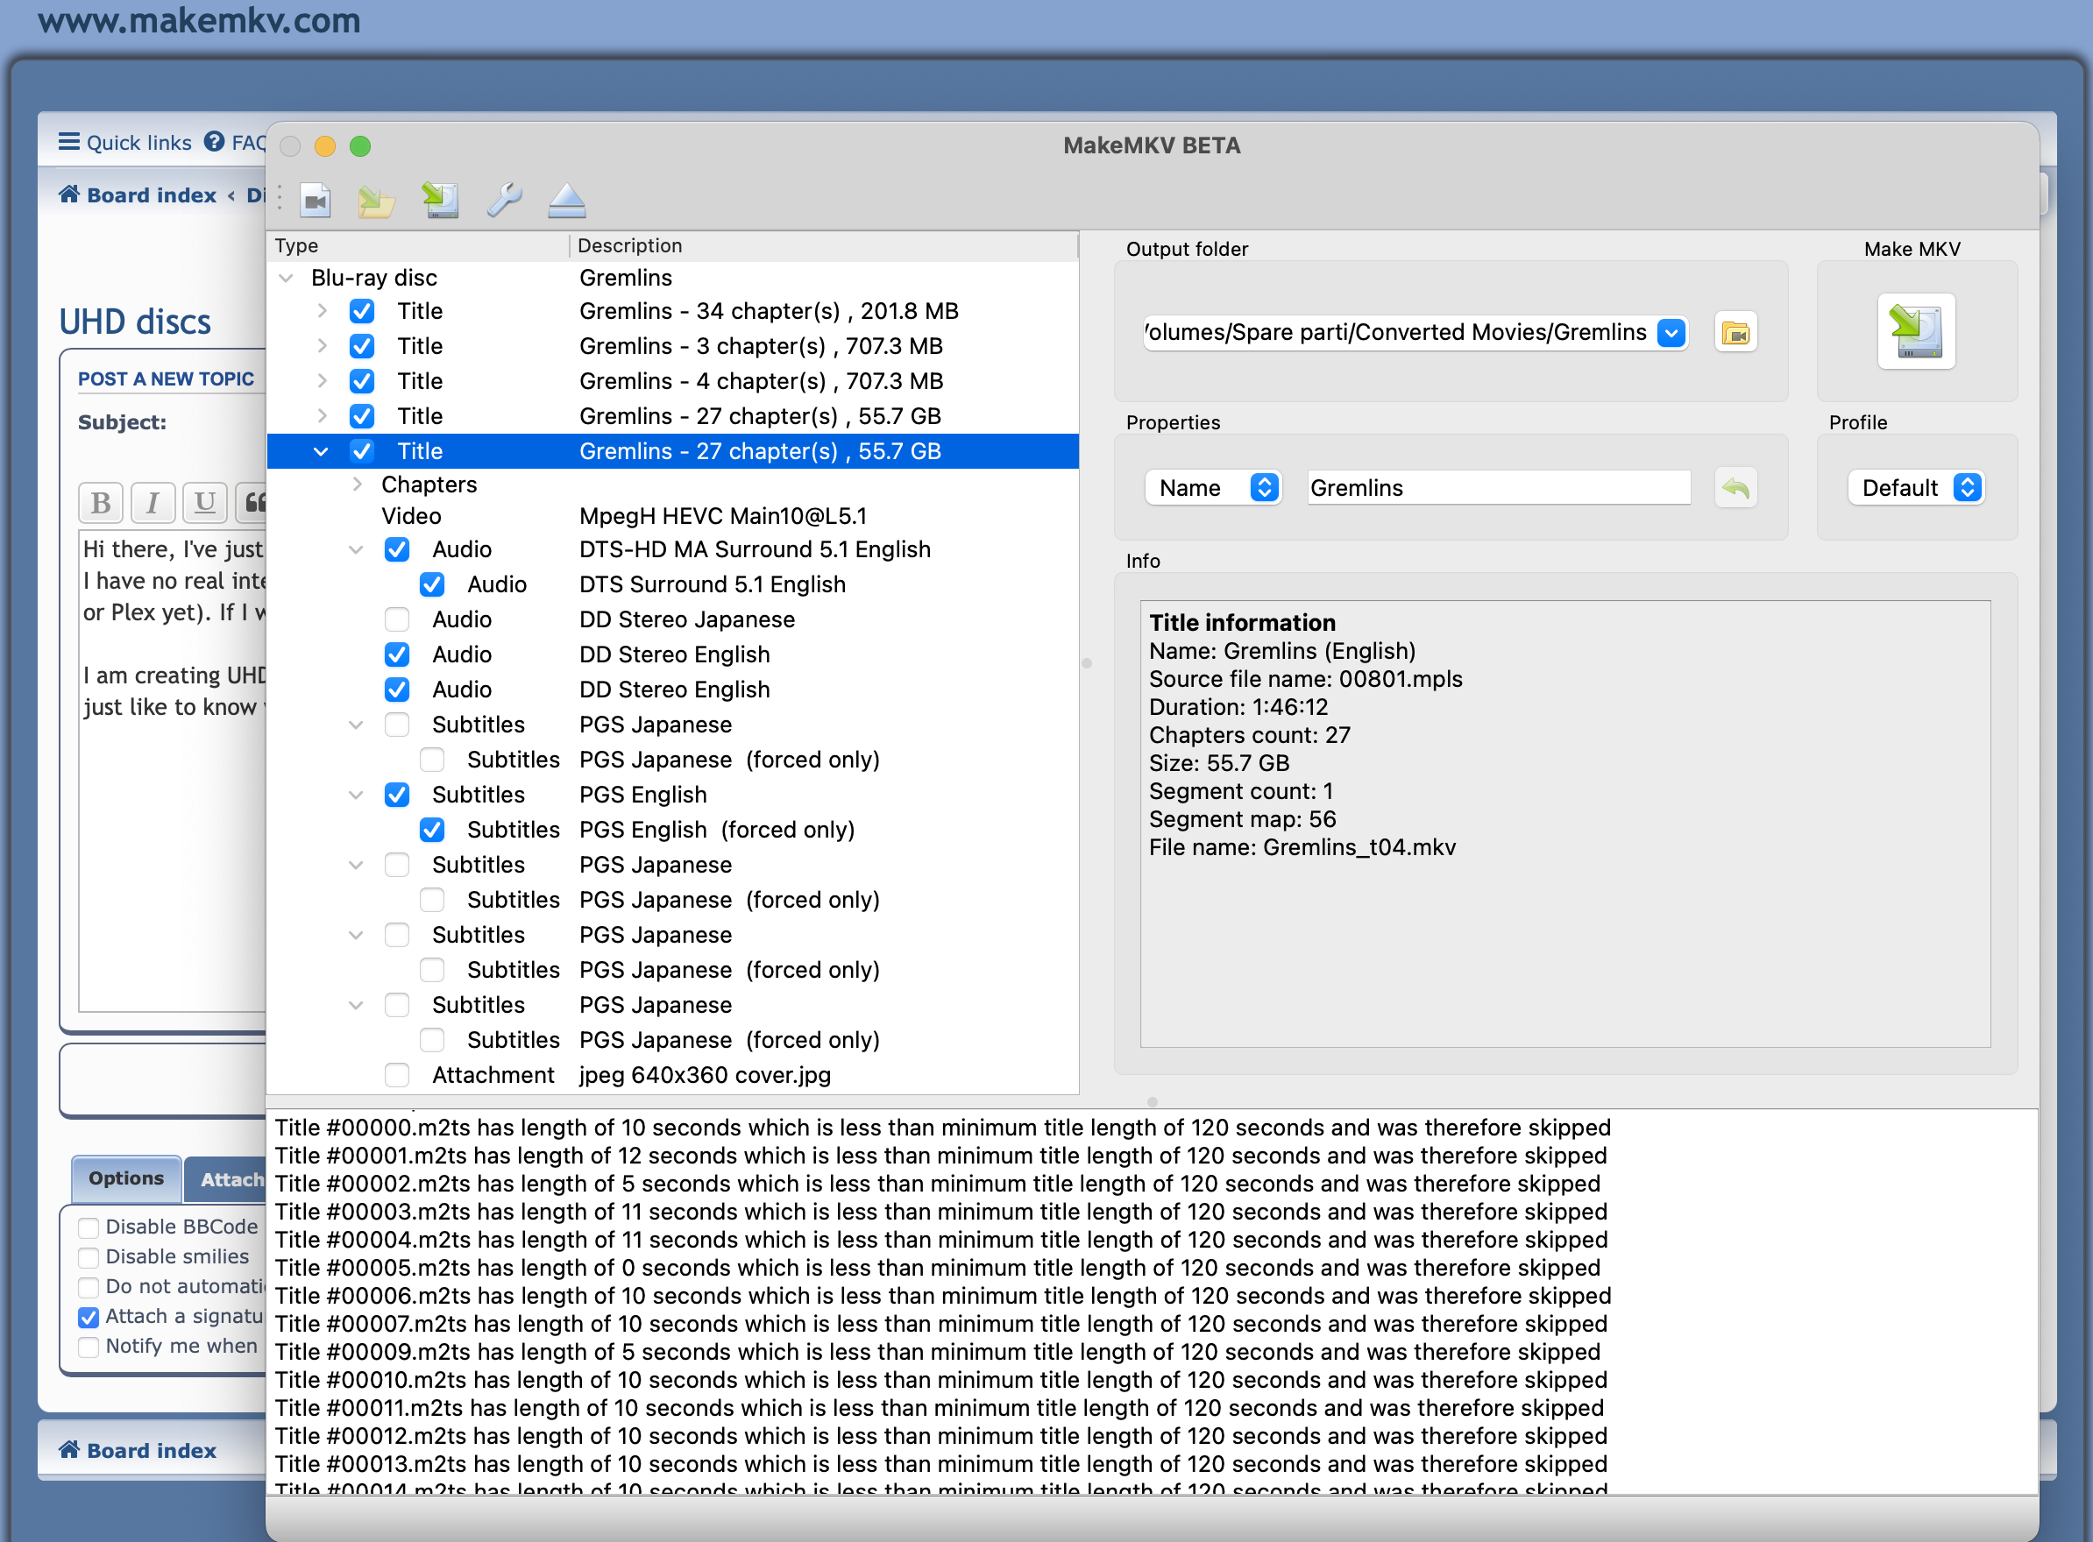Click the quote icon in forum editor
This screenshot has height=1542, width=2093.
tap(252, 503)
